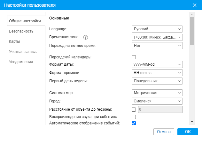The width and height of the screenshot is (202, 141).
Task: Expand the time zone dropdown
Action: (x=157, y=37)
